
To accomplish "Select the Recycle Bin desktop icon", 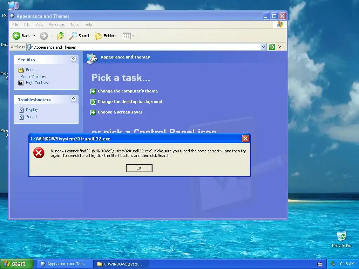I will (x=341, y=239).
